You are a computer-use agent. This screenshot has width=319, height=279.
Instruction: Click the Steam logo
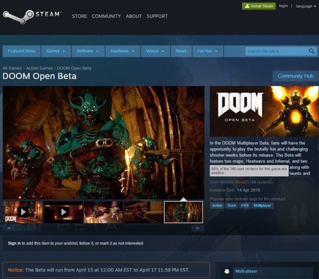32,17
